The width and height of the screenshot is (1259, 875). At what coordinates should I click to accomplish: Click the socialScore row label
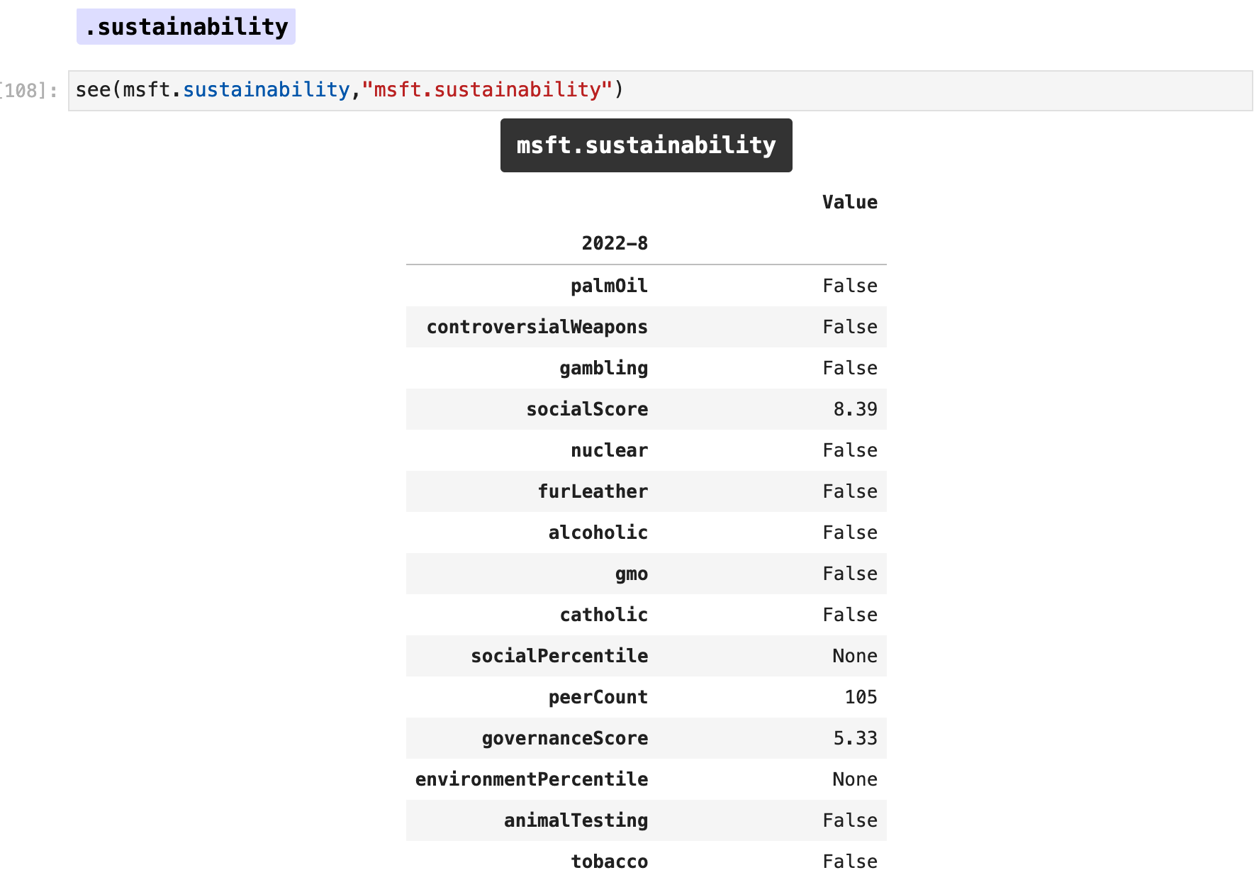pyautogui.click(x=587, y=409)
